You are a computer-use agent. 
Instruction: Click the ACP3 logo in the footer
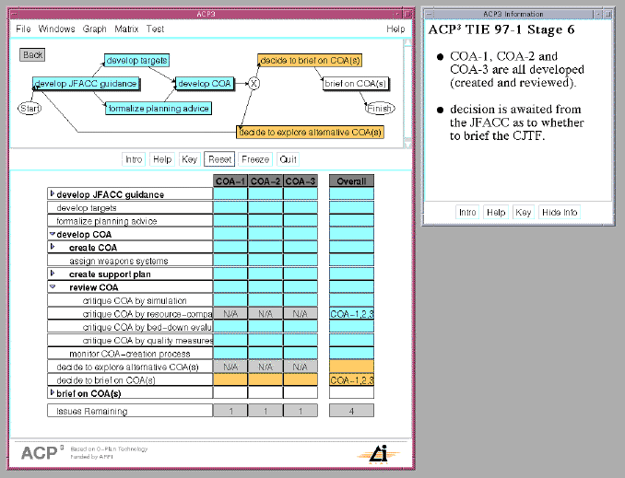(43, 451)
